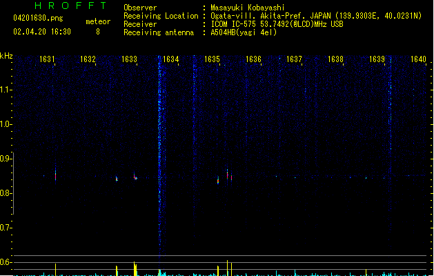Click the A504HB(yagi 4el) antenna value
Viewport: 434px width, 276px height.
tap(244, 32)
